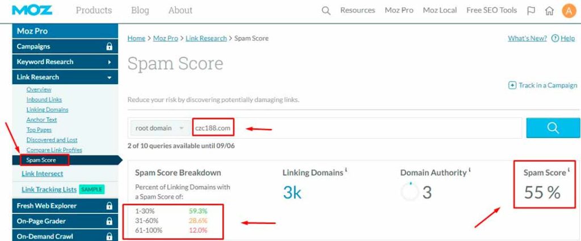Open the About menu item
Viewport: 581px width, 241px height.
click(180, 10)
